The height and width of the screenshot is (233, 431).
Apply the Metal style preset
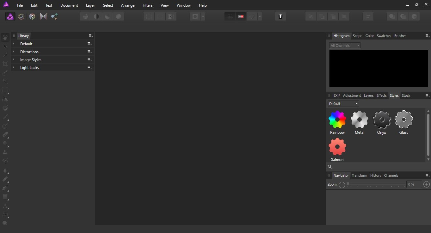[360, 120]
